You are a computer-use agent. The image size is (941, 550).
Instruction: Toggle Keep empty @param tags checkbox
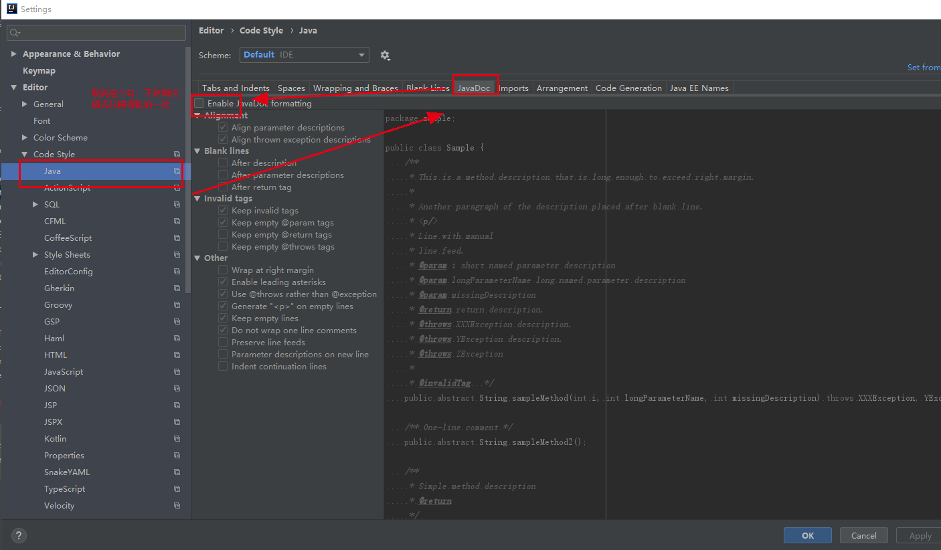[223, 223]
